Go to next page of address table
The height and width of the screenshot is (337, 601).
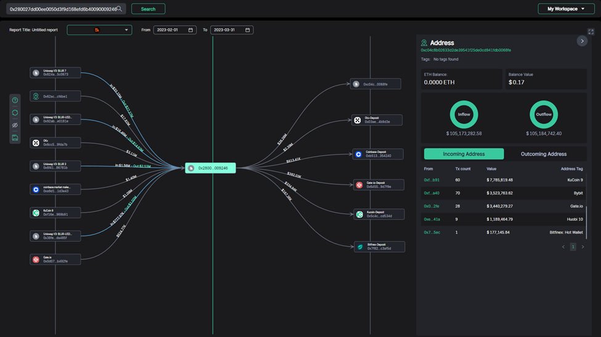583,247
